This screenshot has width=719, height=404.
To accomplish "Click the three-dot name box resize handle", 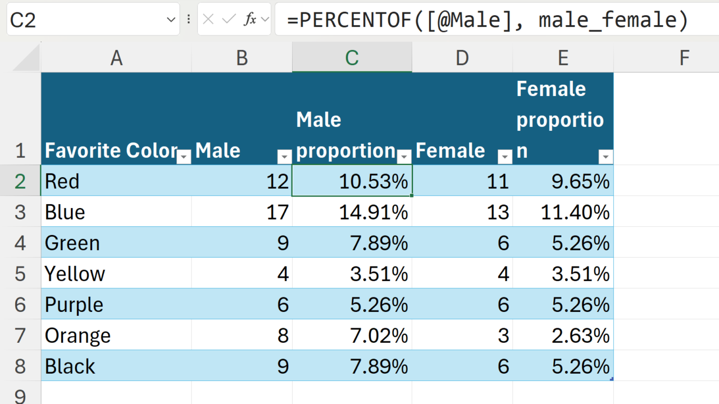I will (189, 20).
